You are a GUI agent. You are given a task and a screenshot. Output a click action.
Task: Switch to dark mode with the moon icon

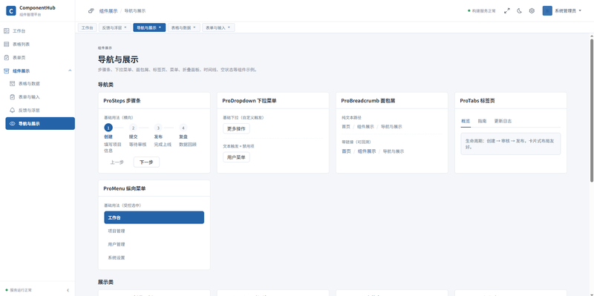point(519,11)
